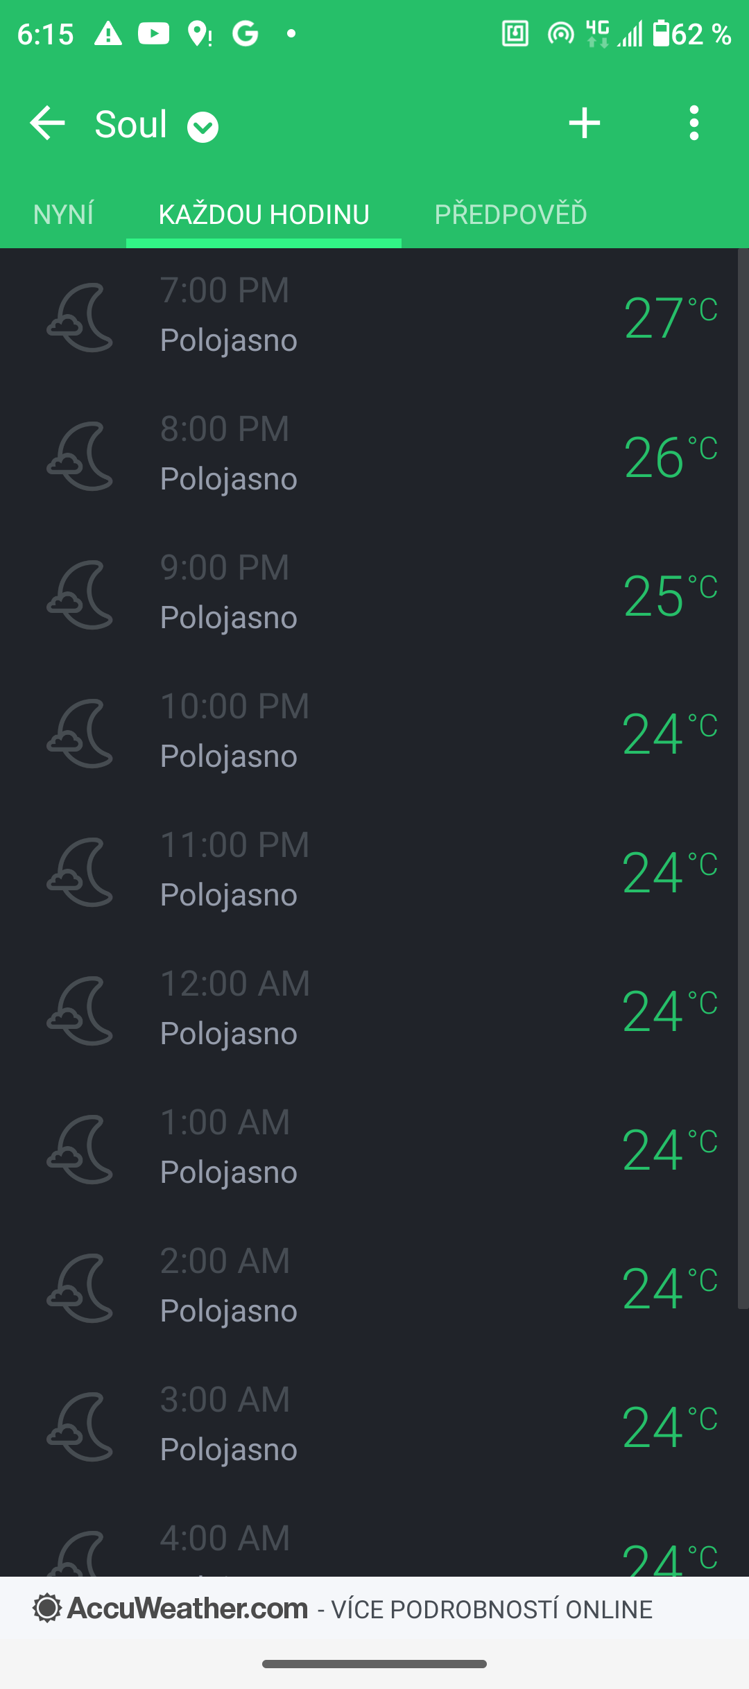
Task: Tap the 3:00 AM Polojasno row
Action: (x=369, y=1427)
